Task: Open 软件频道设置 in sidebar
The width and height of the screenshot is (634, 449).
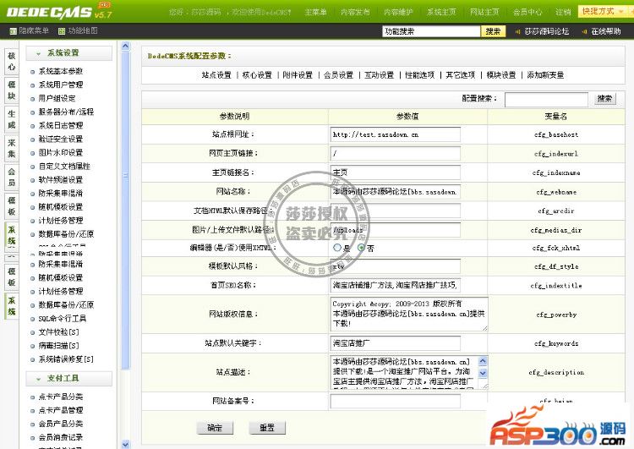Action: point(60,179)
